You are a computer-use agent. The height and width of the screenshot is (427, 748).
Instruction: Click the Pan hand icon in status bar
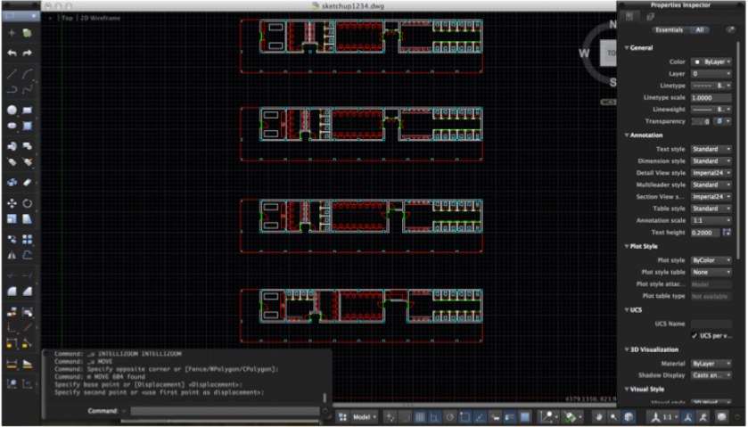point(599,417)
